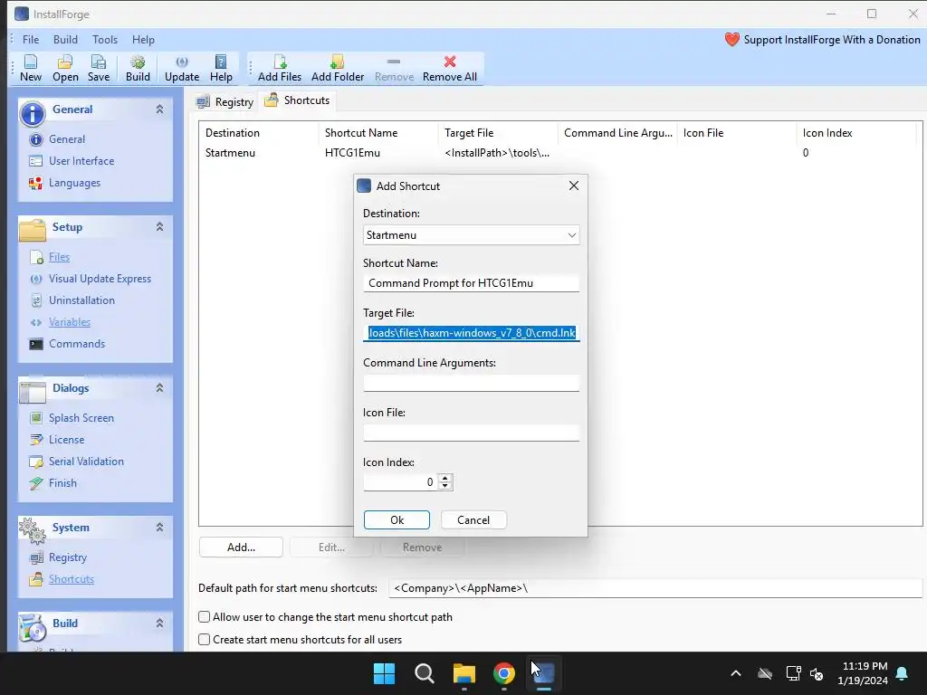The width and height of the screenshot is (927, 695).
Task: Open the notification bell in the taskbar
Action: (903, 673)
